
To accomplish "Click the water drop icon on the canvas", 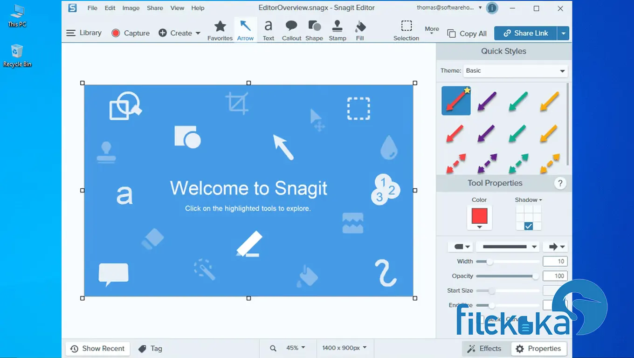I will click(388, 147).
